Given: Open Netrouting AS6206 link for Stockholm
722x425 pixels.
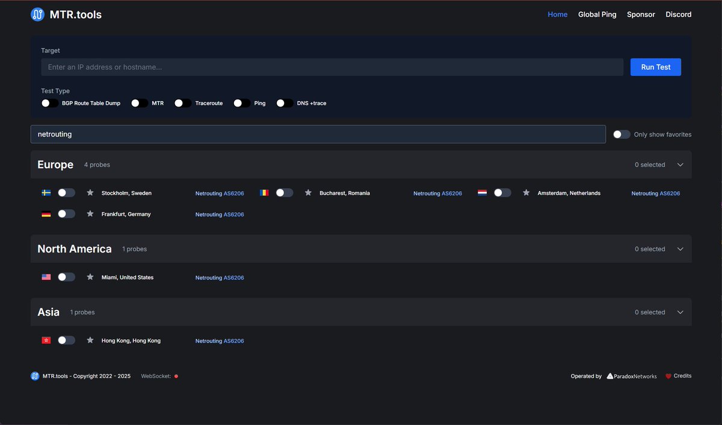Looking at the screenshot, I should click(220, 194).
